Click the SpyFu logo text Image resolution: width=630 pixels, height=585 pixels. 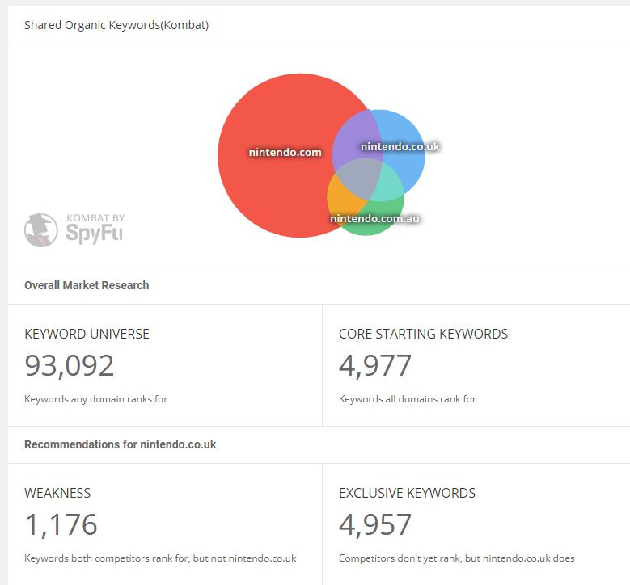[94, 234]
